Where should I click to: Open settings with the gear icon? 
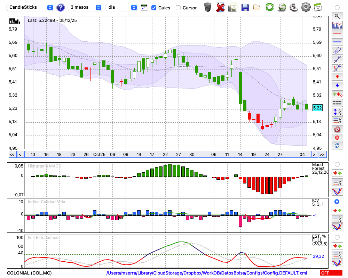(306, 7)
